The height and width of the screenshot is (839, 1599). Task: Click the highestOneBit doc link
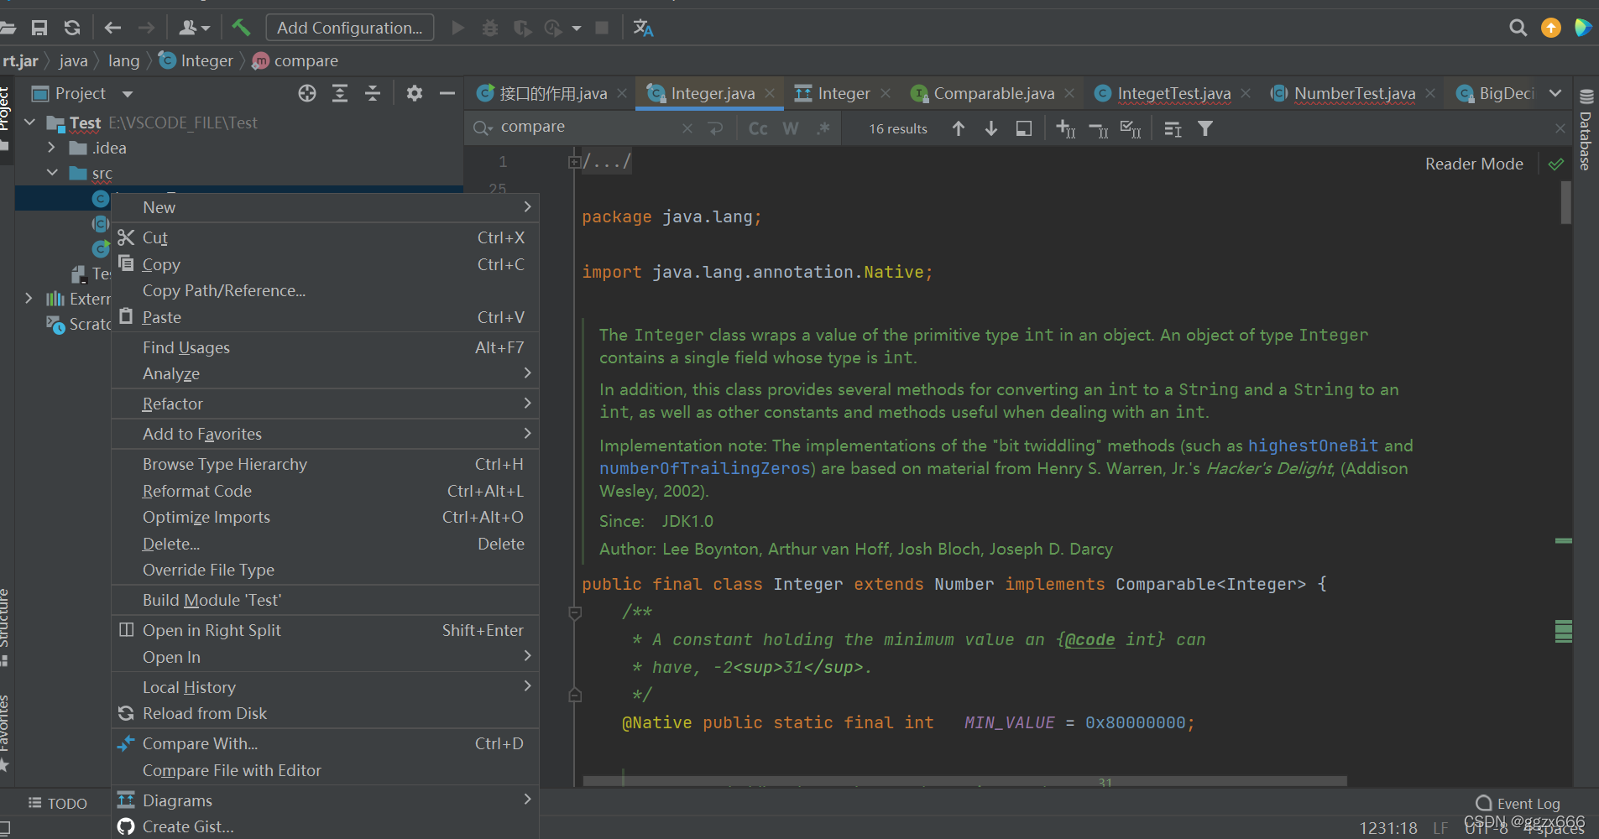pos(1313,446)
